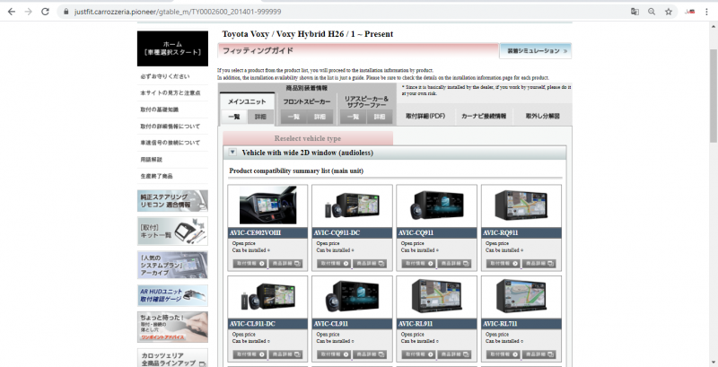Open 取付の詳細情報について sidebar link
Viewport: 718px width, 367px height.
[172, 127]
